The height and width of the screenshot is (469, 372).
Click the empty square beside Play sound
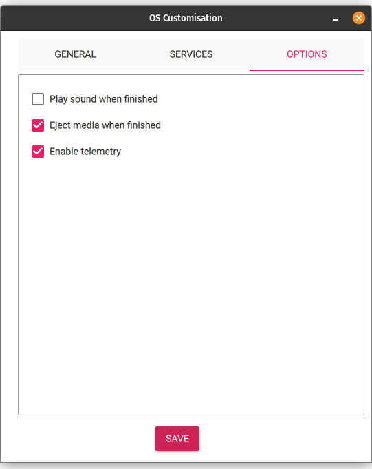[38, 99]
